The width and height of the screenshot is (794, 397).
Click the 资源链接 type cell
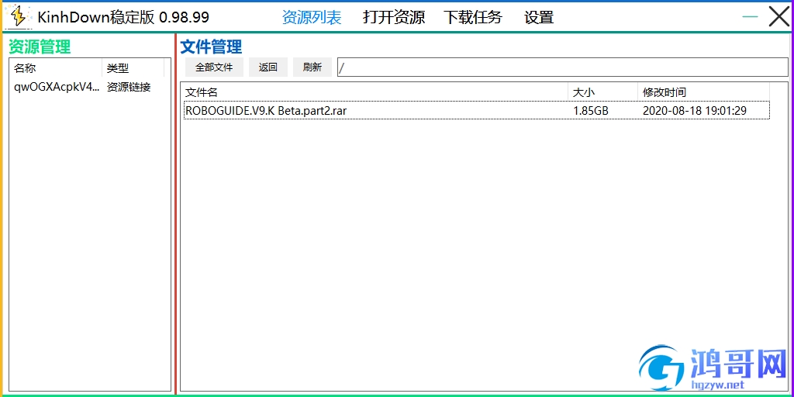click(x=129, y=87)
